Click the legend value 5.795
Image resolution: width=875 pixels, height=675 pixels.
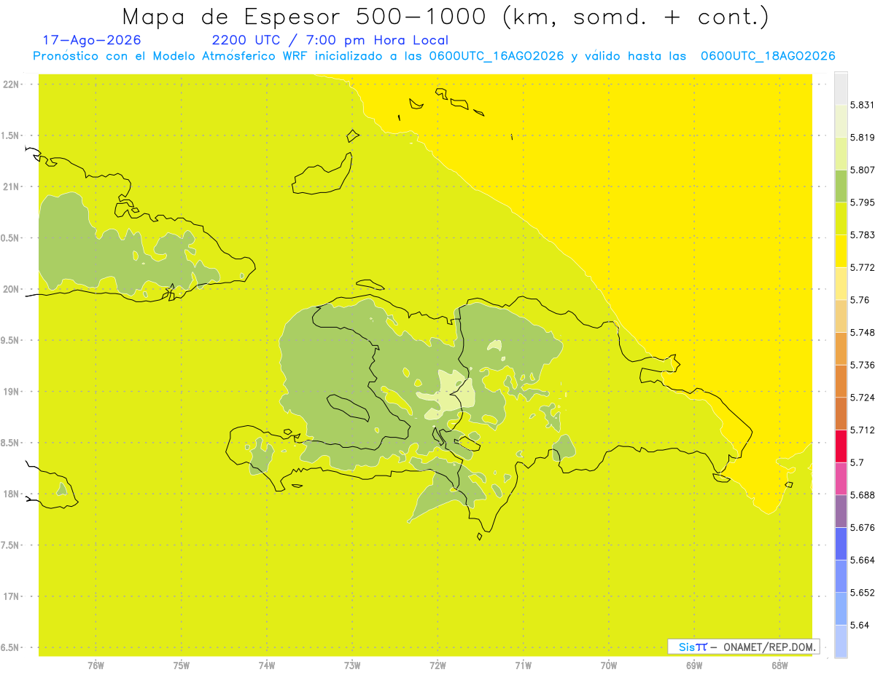coord(862,202)
